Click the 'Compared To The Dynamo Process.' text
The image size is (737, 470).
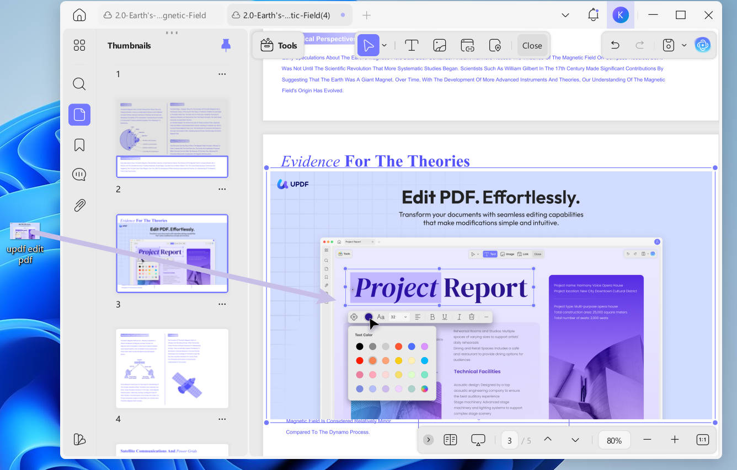(328, 432)
